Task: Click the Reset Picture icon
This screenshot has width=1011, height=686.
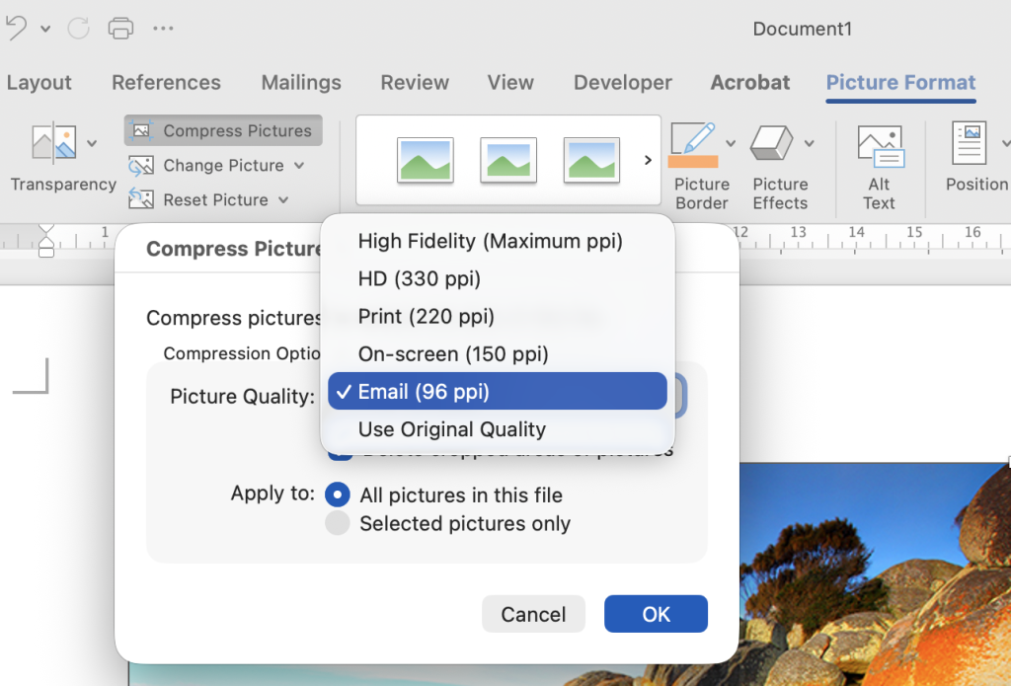Action: click(141, 199)
